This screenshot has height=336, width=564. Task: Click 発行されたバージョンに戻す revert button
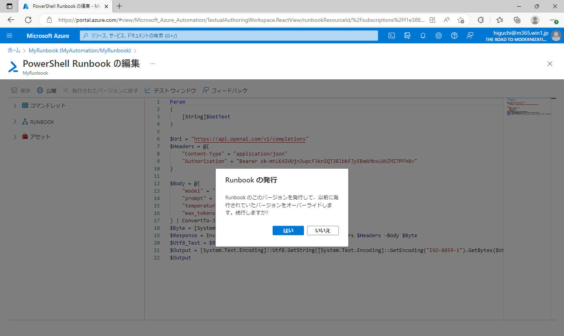[101, 91]
